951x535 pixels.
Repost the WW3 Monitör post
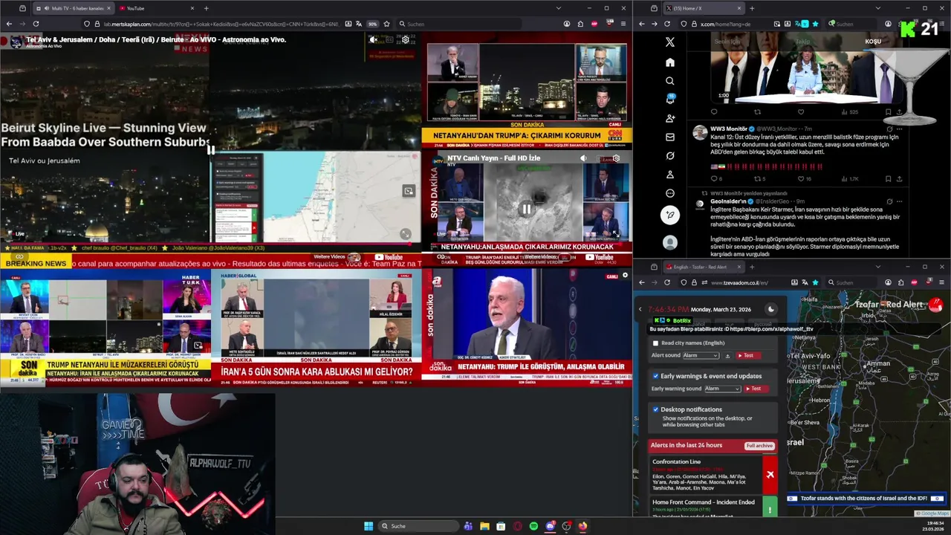(757, 178)
